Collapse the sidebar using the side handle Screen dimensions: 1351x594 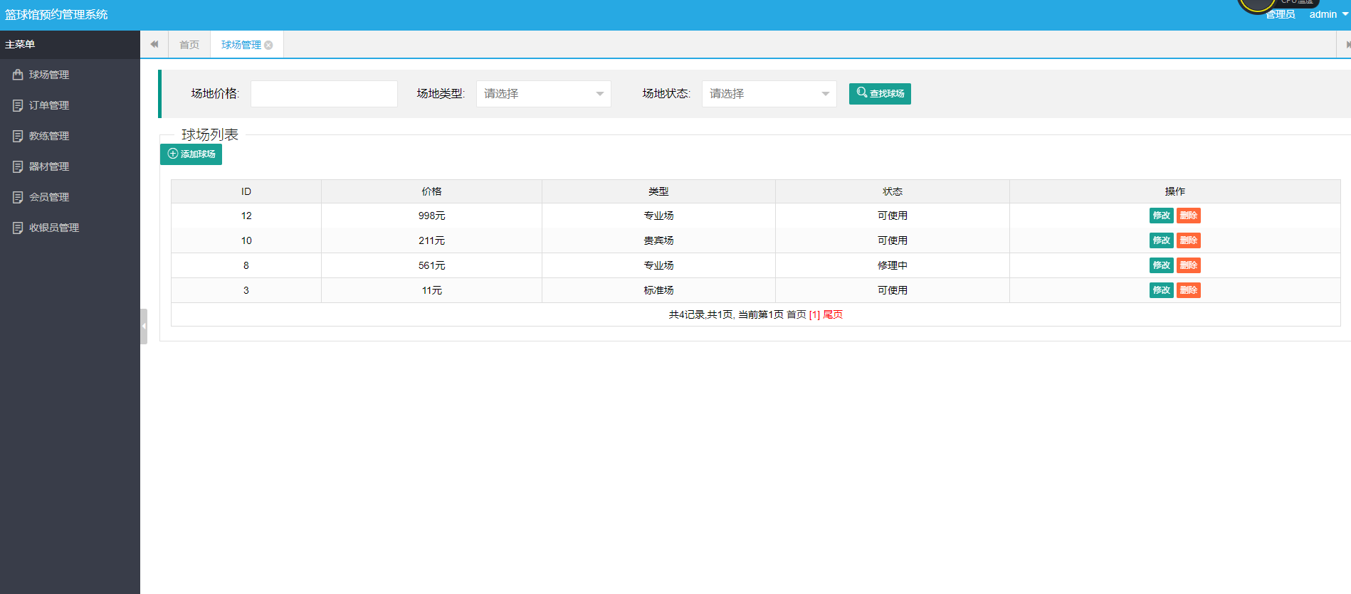tap(144, 326)
